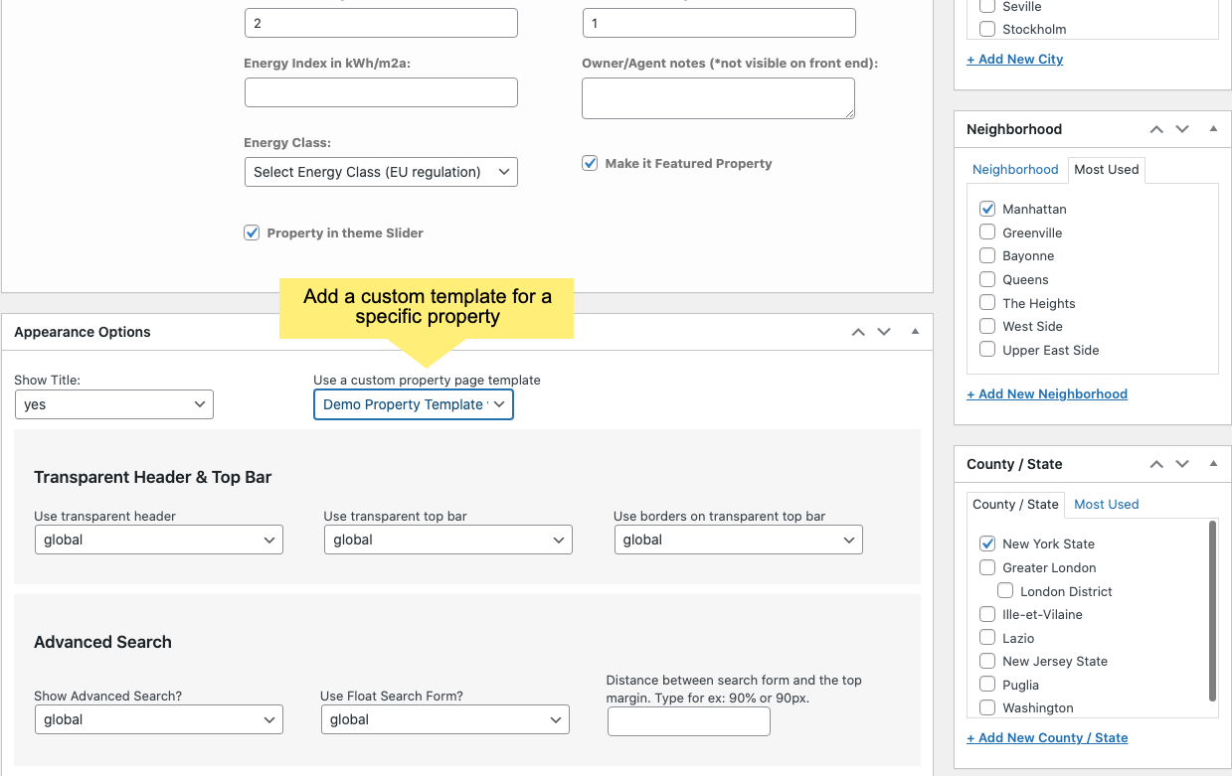Check the Lazio state
This screenshot has width=1232, height=776.
coord(987,638)
